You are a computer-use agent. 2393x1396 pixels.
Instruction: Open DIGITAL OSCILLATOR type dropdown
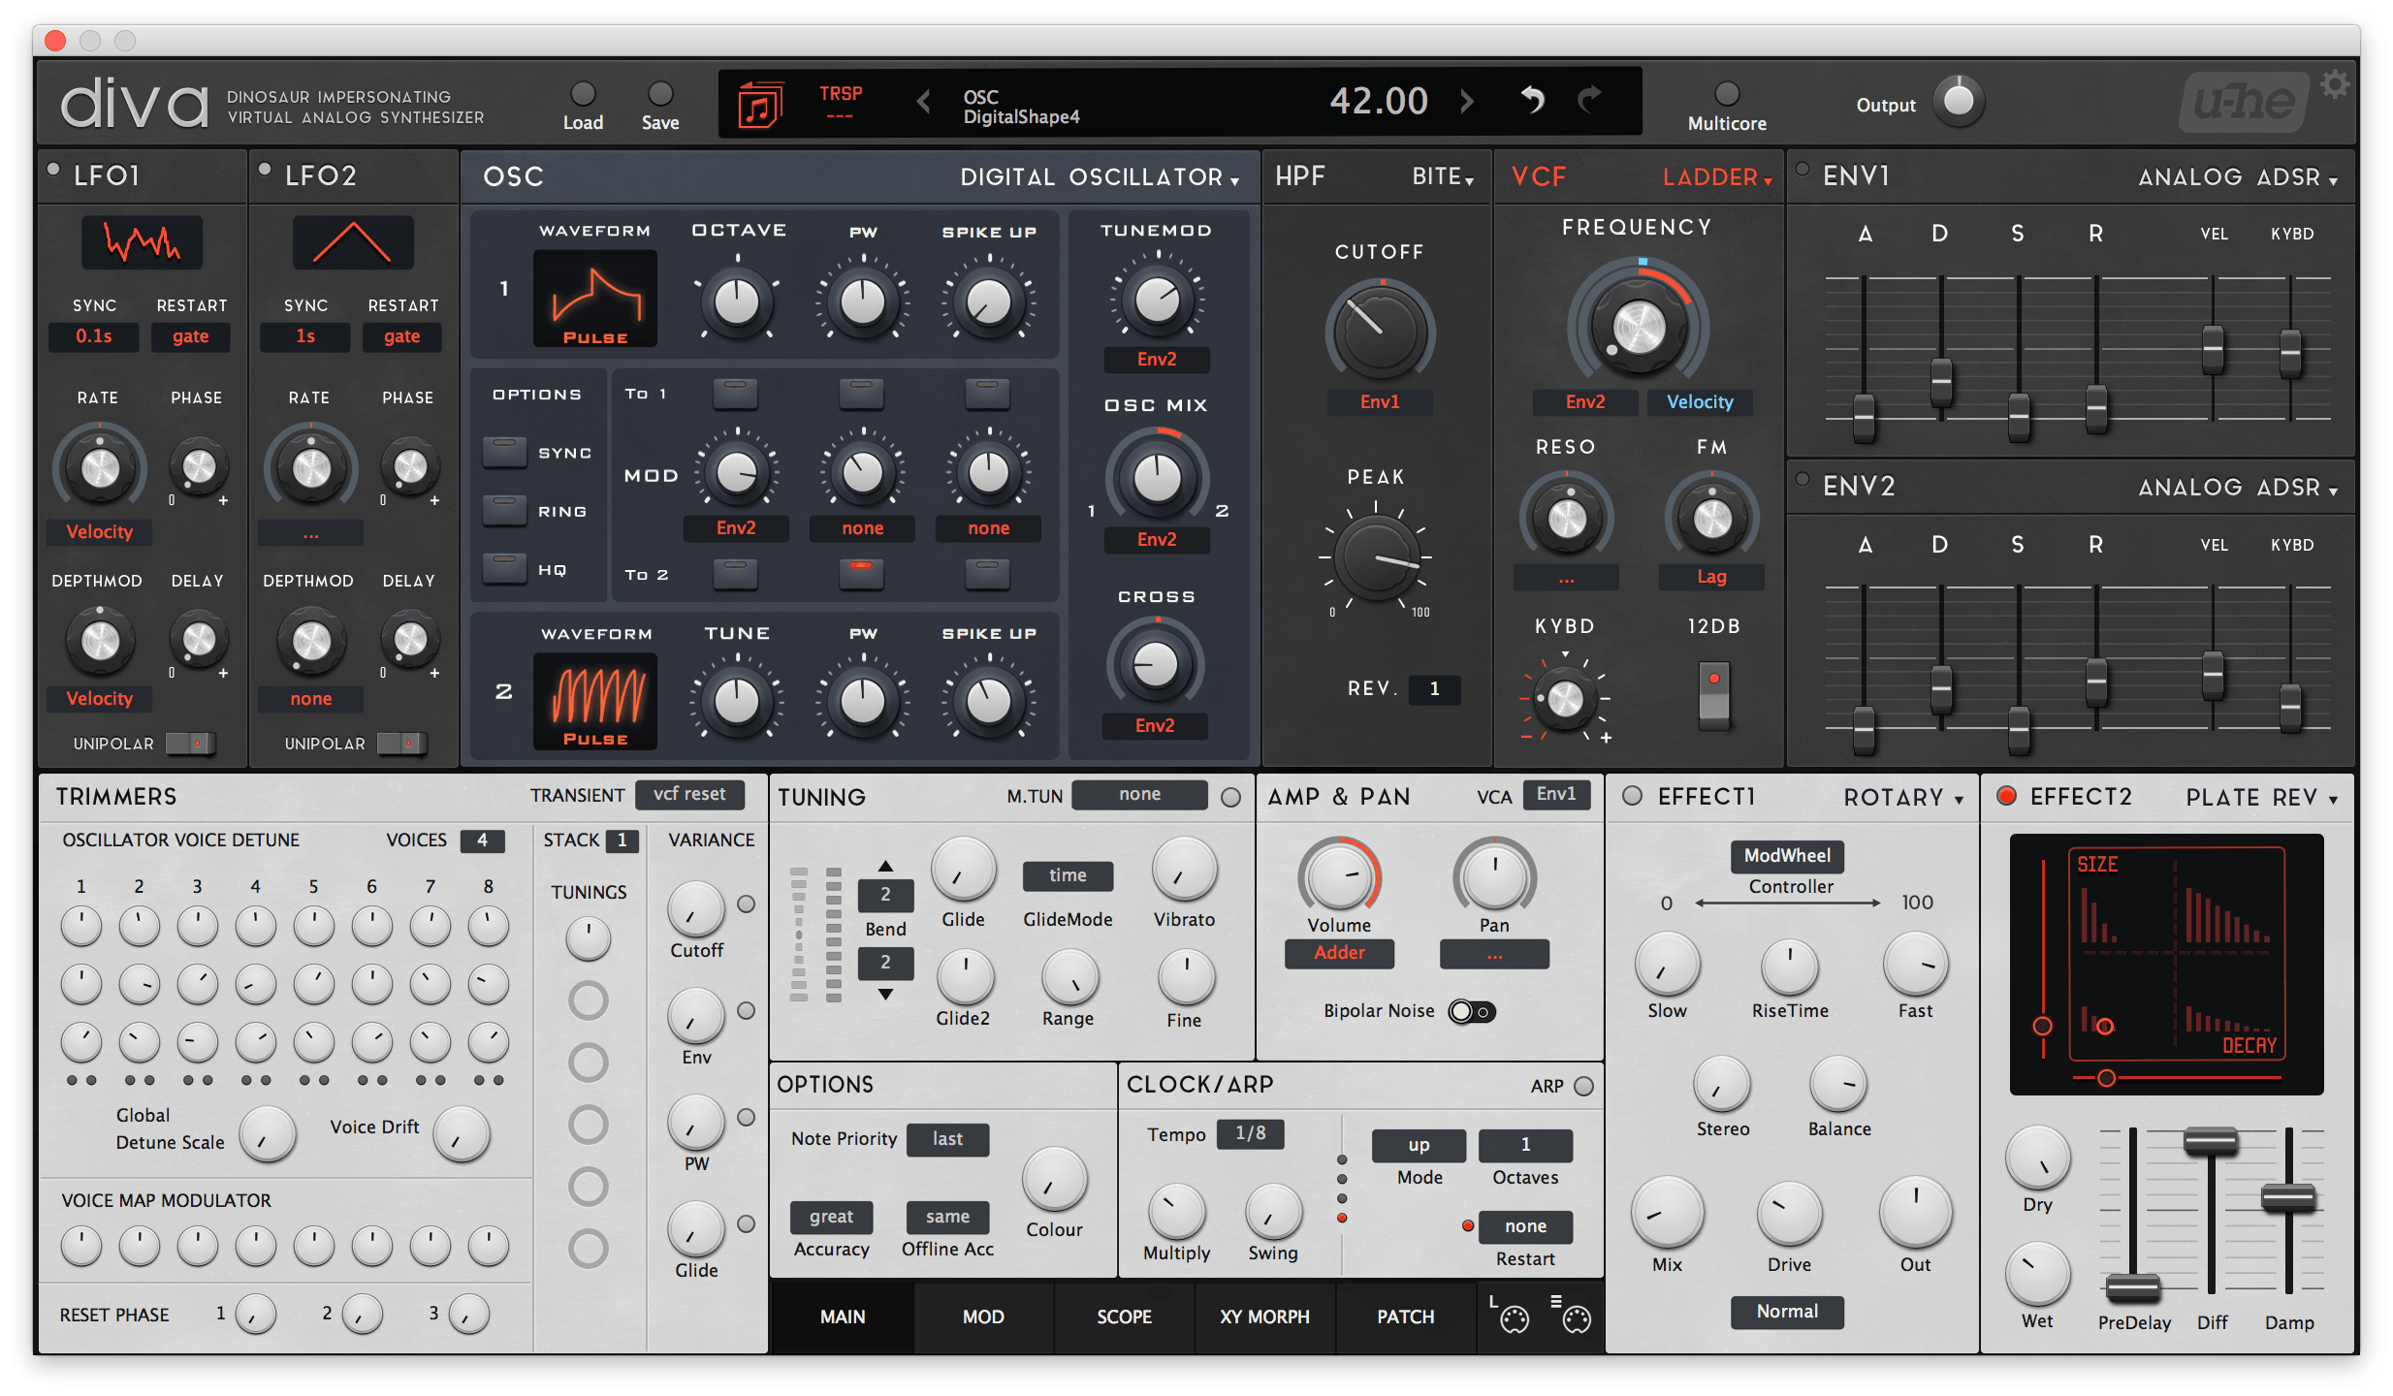tap(1100, 177)
